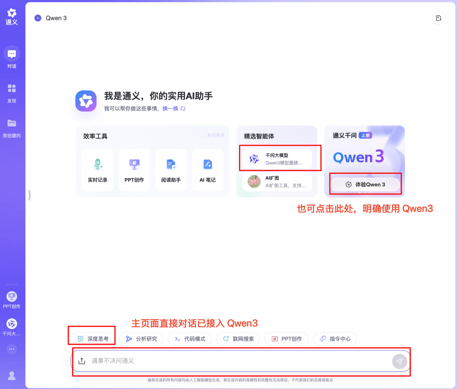Open the 我创建的 folder section

(x=12, y=128)
